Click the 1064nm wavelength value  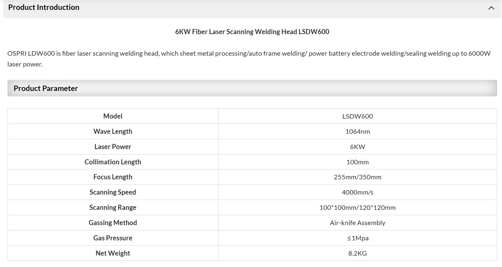point(357,131)
